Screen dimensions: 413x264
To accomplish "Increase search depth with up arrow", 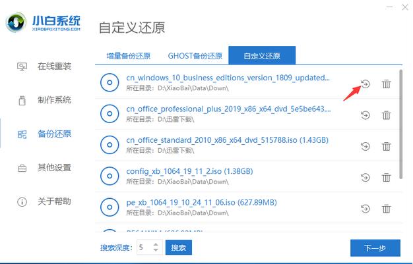I will point(156,244).
